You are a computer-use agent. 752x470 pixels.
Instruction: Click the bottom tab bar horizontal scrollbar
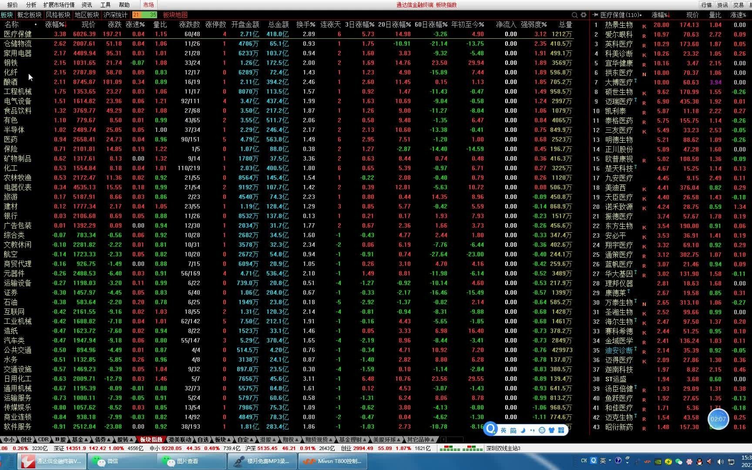453,440
